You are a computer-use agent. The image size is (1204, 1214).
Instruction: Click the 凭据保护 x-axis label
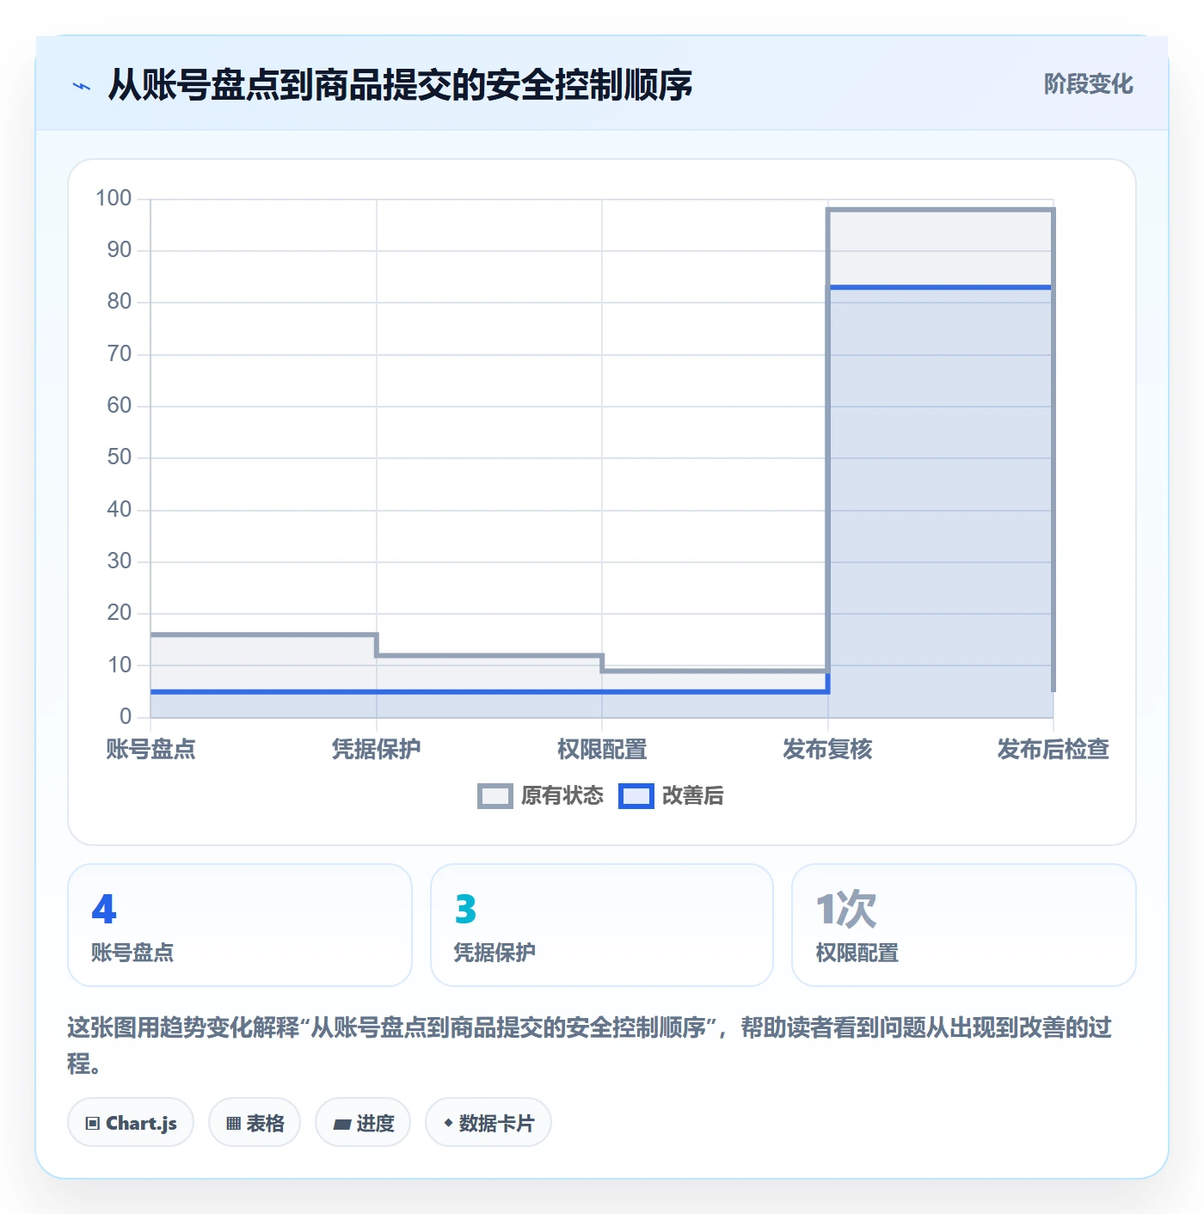coord(377,749)
